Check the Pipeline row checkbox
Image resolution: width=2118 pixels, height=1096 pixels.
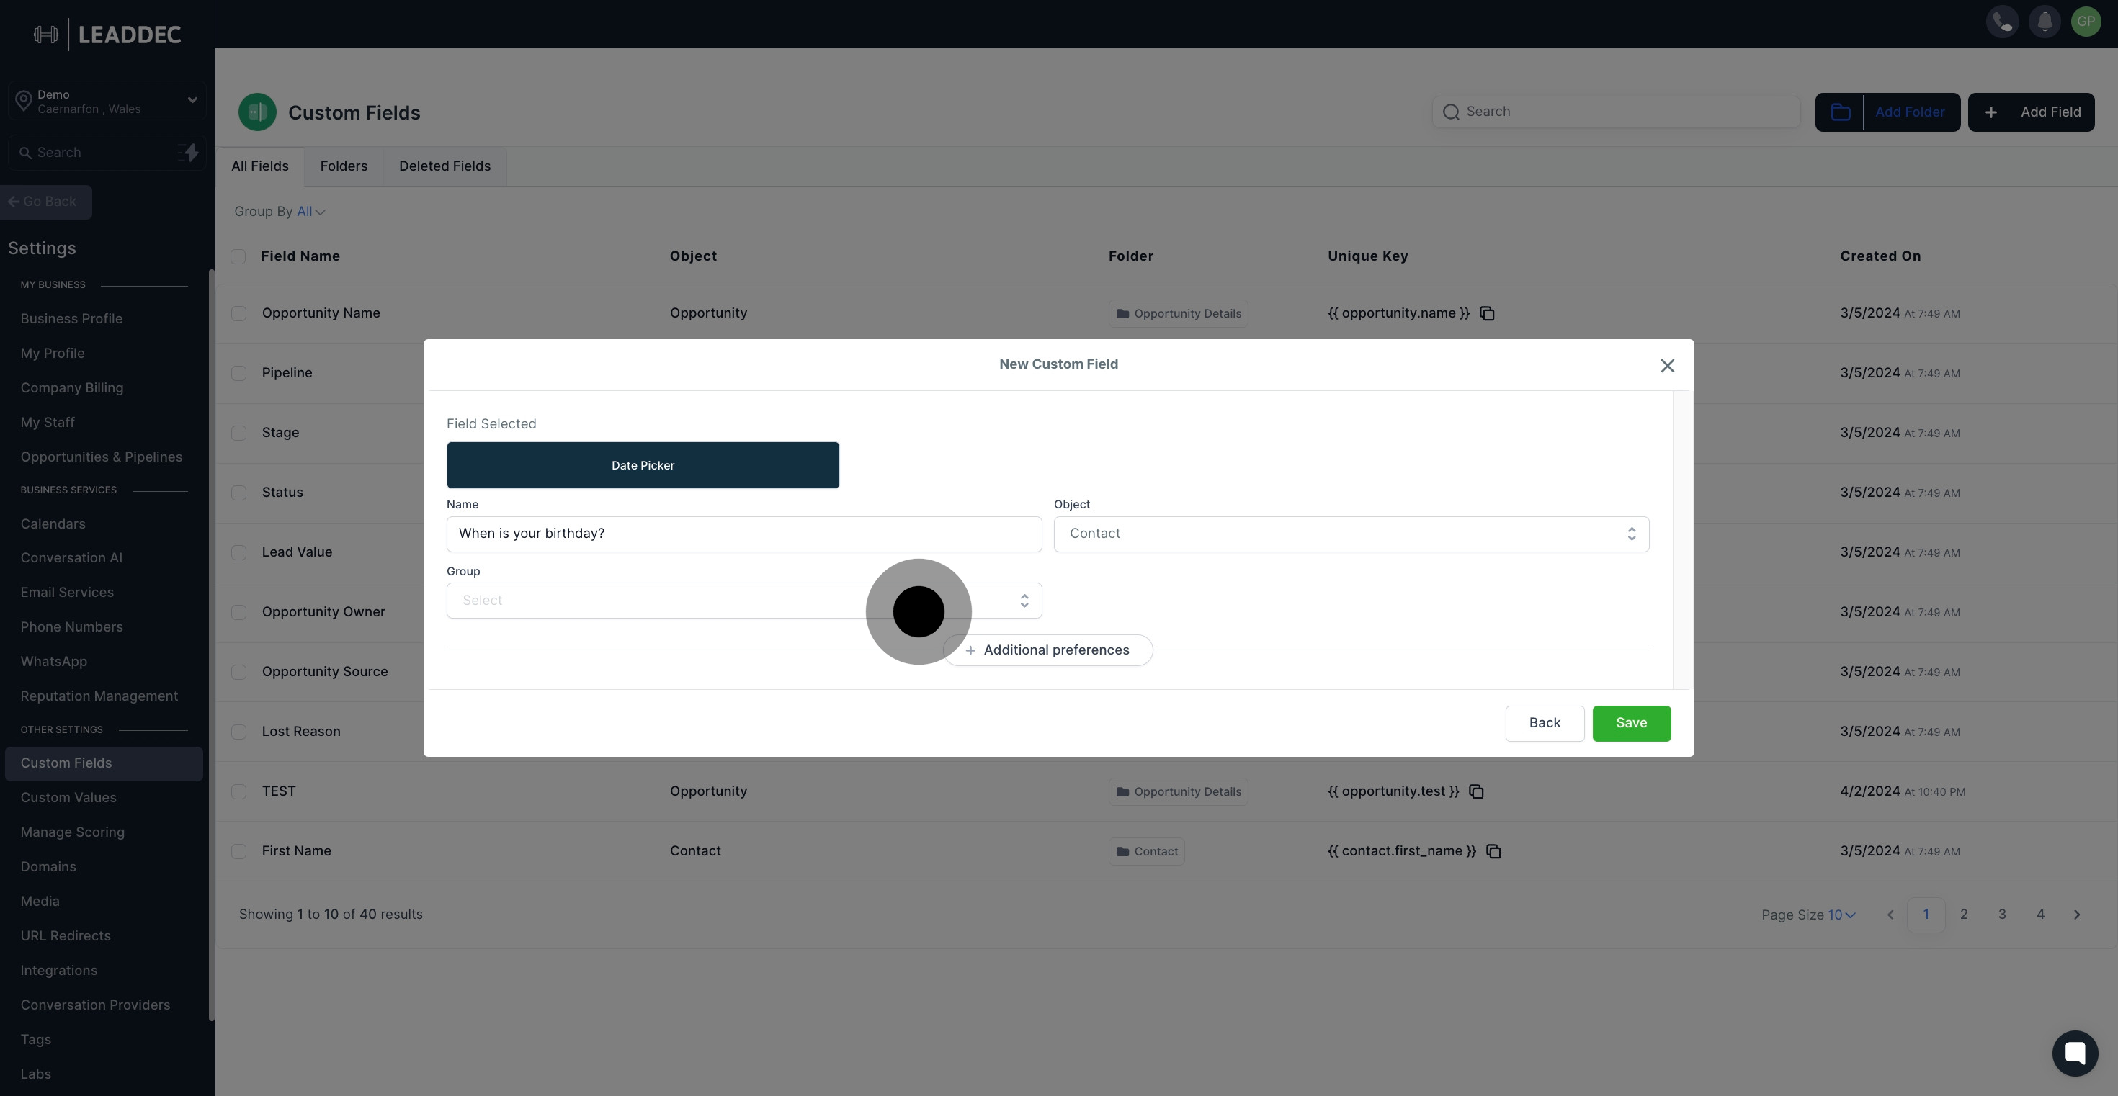point(238,373)
